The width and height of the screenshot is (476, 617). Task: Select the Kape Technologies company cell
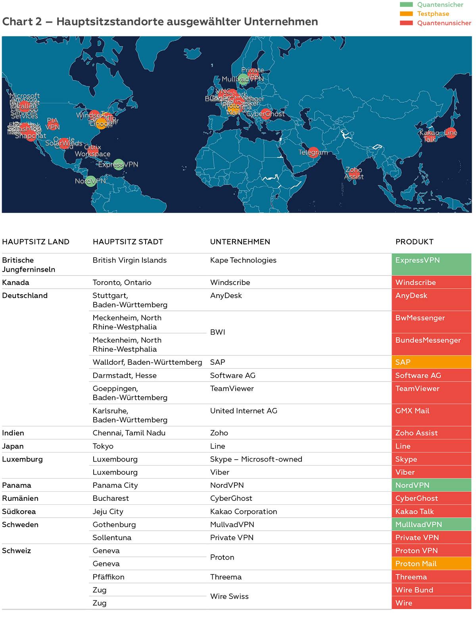pyautogui.click(x=243, y=260)
